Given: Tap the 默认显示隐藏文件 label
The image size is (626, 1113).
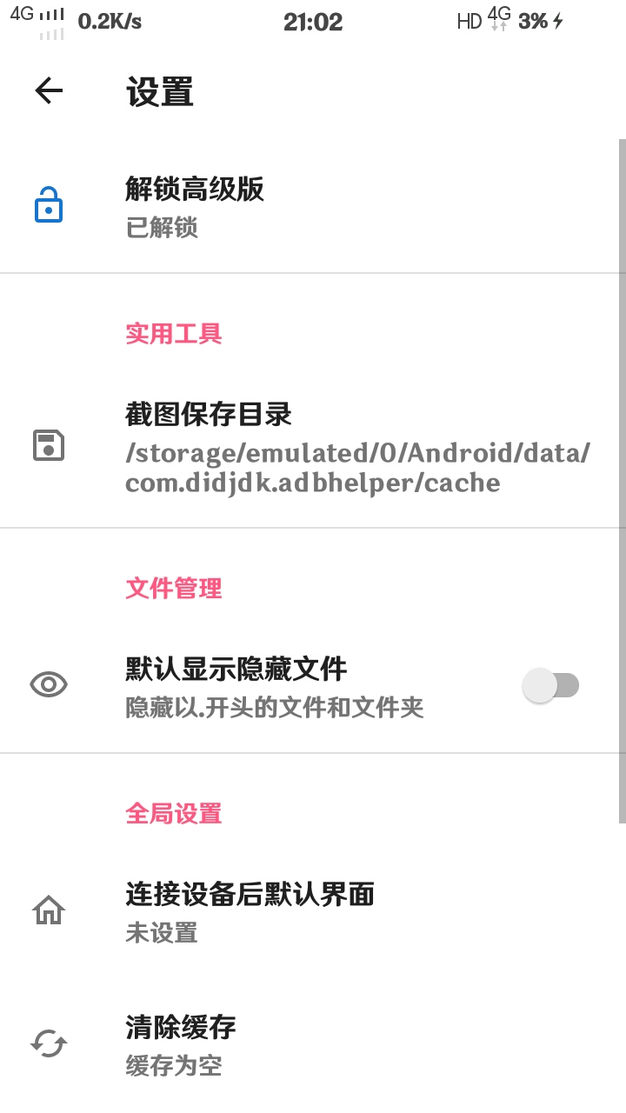Looking at the screenshot, I should coord(236,669).
